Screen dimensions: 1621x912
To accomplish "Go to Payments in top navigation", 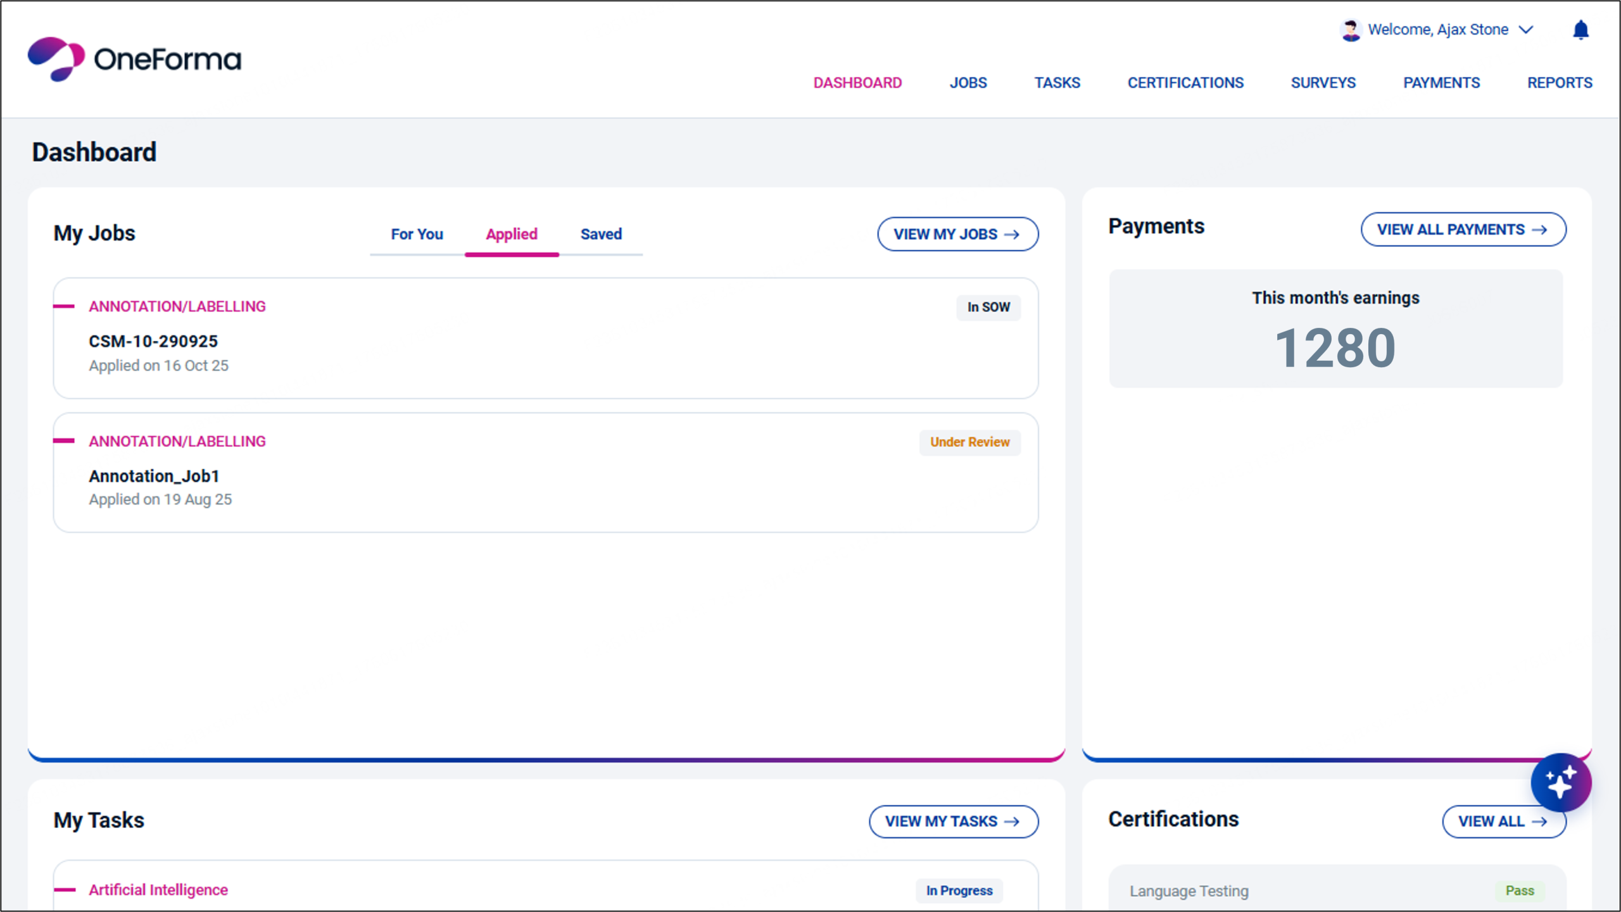I will pos(1441,83).
